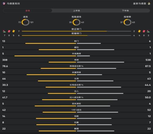Click the left team's yellow card icon
This screenshot has height=134, width=153.
(13, 31)
